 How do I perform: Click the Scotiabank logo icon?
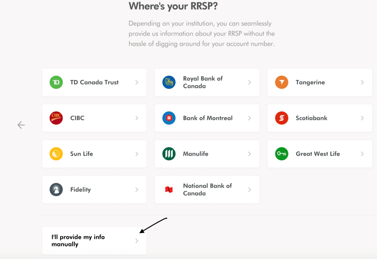282,118
